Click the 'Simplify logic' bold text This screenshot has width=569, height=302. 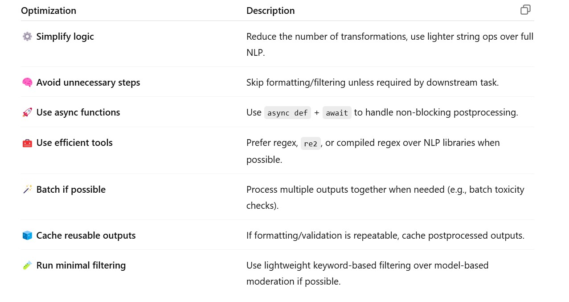[x=65, y=37]
